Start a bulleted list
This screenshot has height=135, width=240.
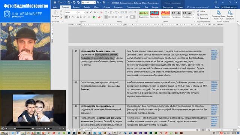(106, 12)
